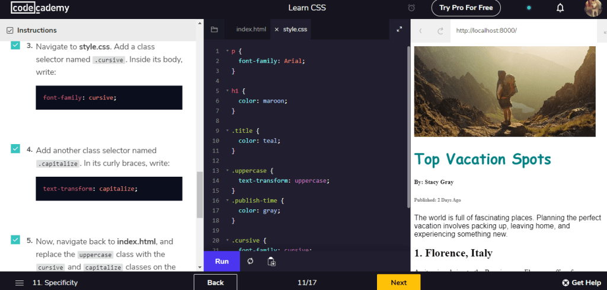Screen dimensions: 607x290
Task: Expand the code editor to fullscreen
Action: pyautogui.click(x=399, y=29)
